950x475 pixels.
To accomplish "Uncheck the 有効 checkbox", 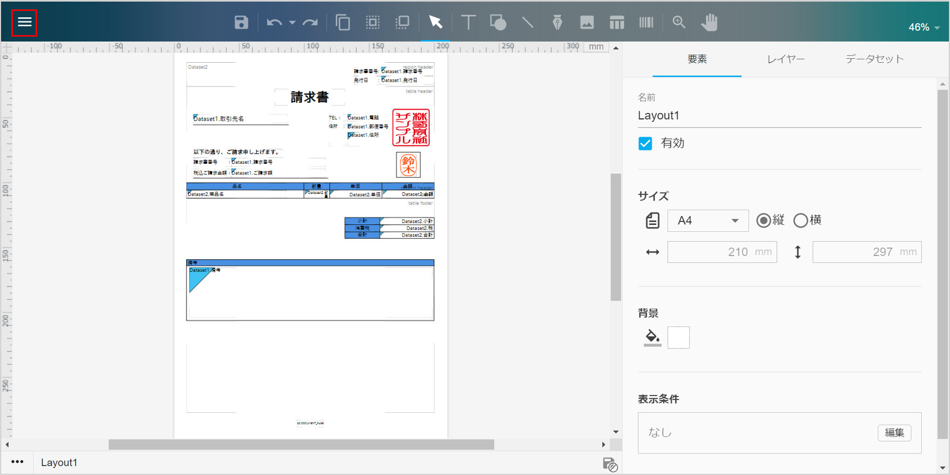I will tap(645, 143).
